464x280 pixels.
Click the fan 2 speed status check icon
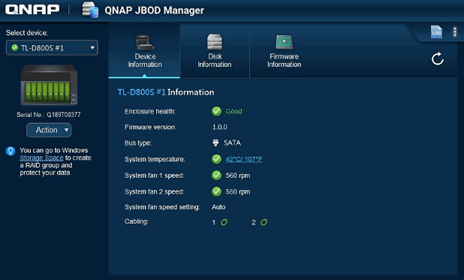tap(217, 192)
